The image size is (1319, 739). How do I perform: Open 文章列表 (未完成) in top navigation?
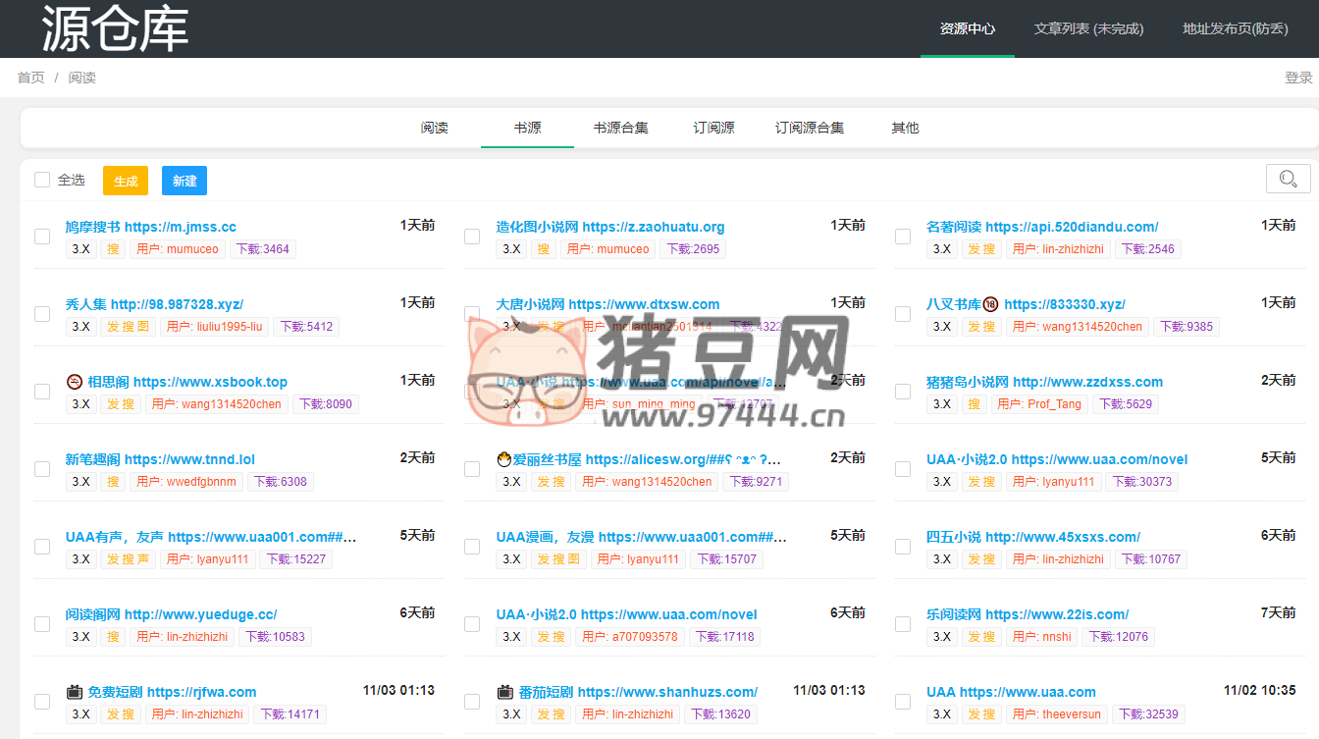tap(1088, 28)
